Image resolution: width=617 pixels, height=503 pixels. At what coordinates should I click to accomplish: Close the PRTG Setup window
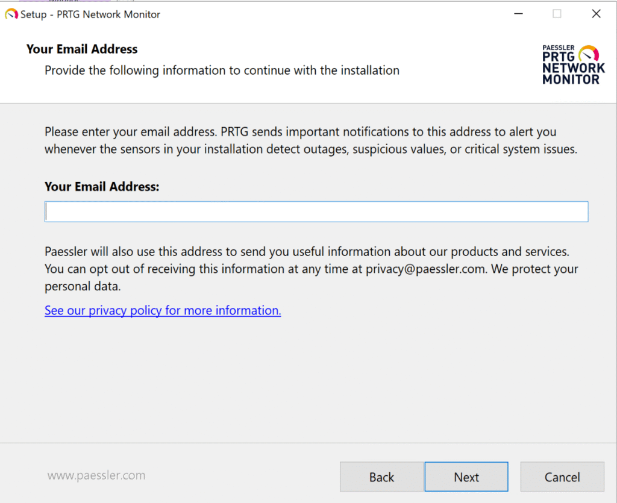pyautogui.click(x=596, y=14)
